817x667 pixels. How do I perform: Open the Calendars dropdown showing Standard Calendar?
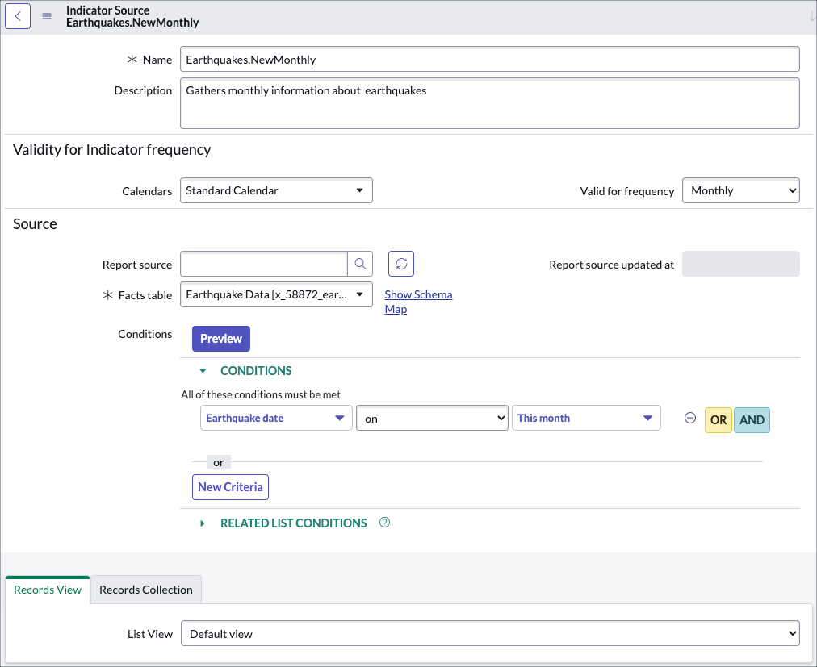point(275,190)
